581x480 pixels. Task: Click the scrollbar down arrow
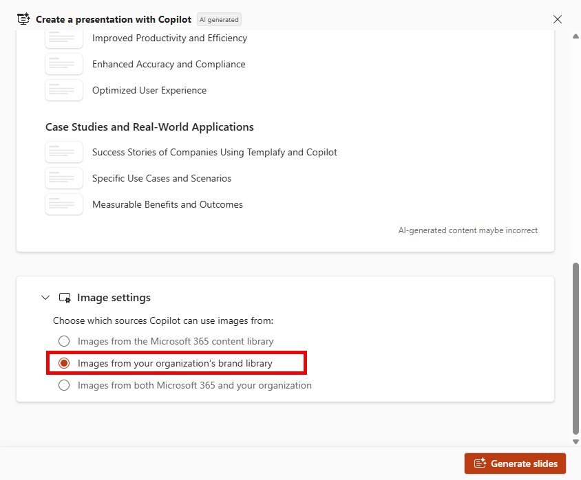[x=575, y=441]
